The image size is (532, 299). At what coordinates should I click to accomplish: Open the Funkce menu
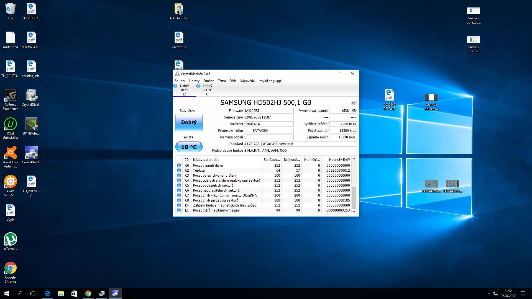tap(209, 81)
